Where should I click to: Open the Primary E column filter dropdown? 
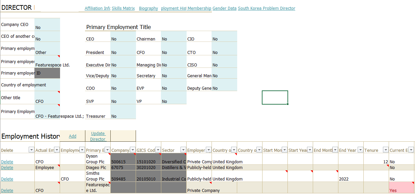coord(107,150)
